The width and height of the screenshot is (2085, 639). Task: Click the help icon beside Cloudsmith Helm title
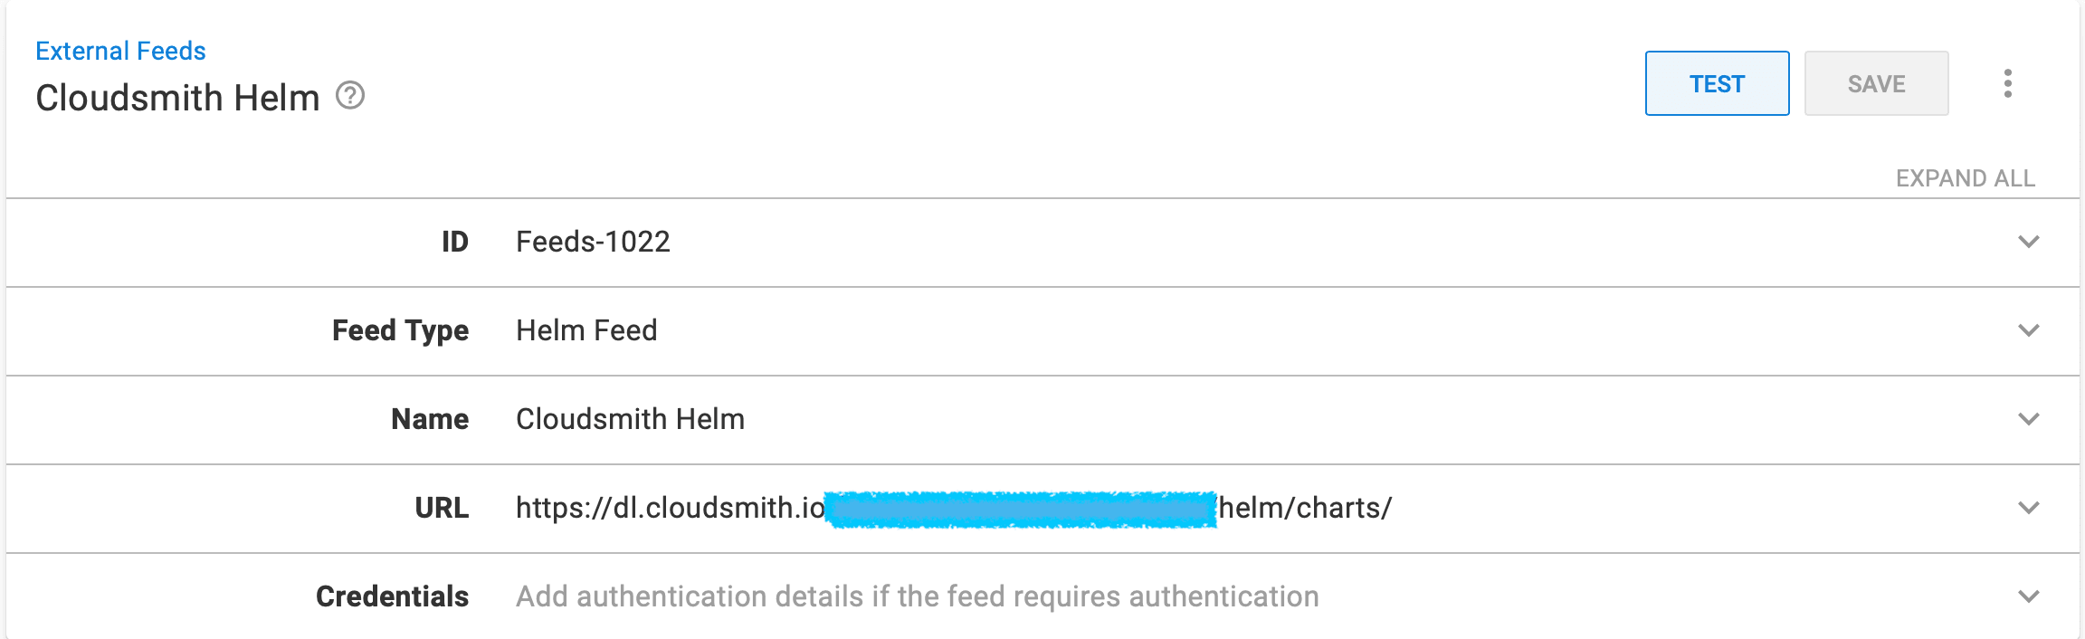pyautogui.click(x=350, y=95)
